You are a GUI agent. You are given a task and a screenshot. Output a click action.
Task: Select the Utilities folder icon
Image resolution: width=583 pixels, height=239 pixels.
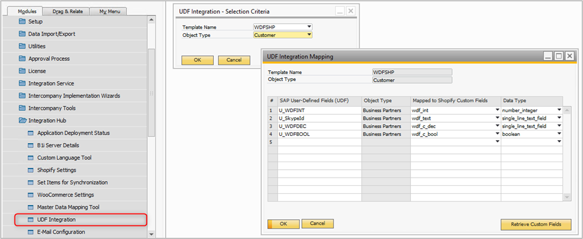pyautogui.click(x=23, y=46)
